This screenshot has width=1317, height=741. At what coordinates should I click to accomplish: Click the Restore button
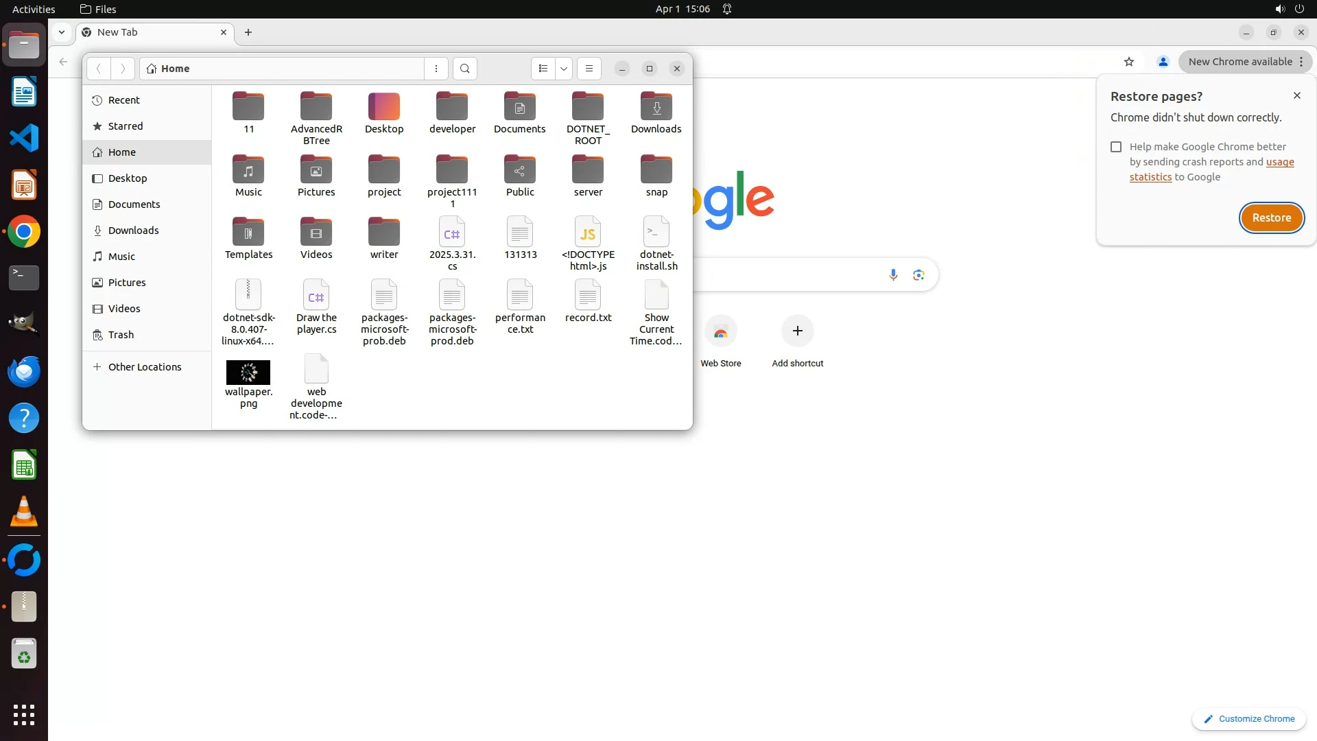(x=1271, y=217)
